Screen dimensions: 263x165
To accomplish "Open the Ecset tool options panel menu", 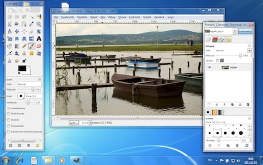I will point(40,79).
